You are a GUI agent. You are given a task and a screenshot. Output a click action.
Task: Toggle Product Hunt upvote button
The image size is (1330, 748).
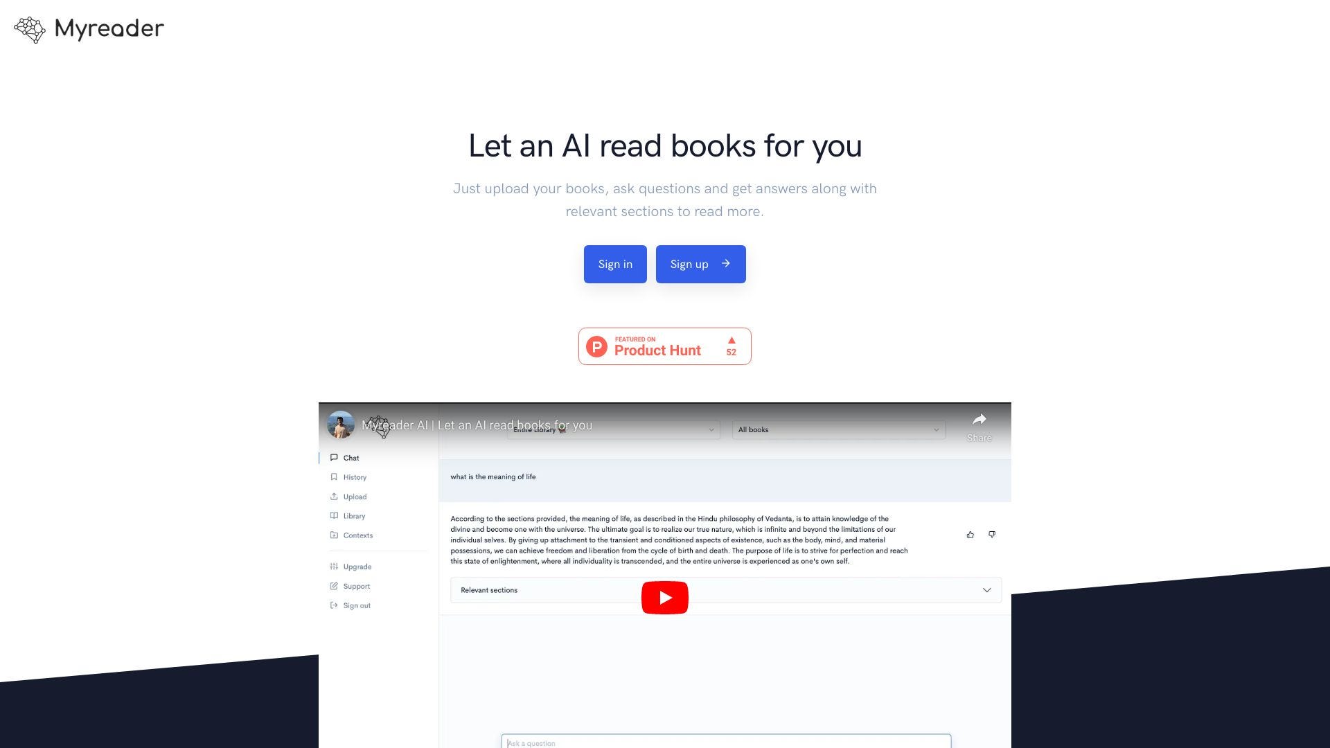click(x=731, y=345)
